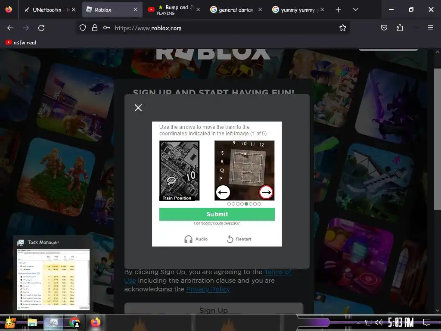
Task: Close the Bump and J tab
Action: point(198,9)
